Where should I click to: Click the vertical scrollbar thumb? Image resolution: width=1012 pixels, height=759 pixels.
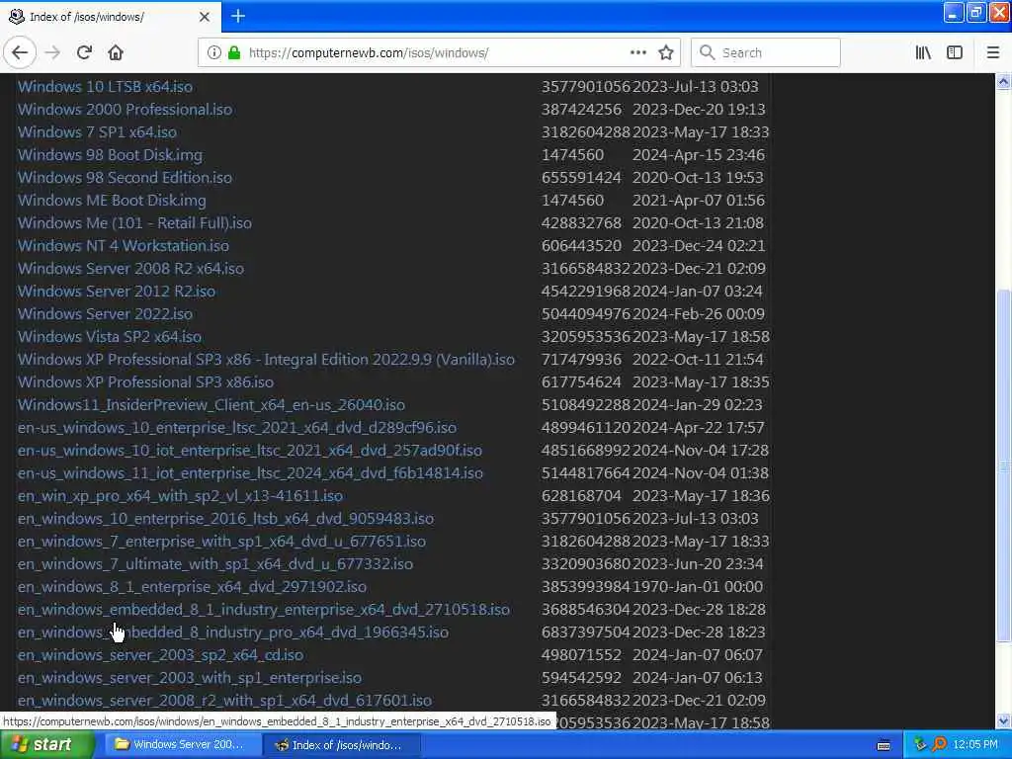pos(1003,464)
